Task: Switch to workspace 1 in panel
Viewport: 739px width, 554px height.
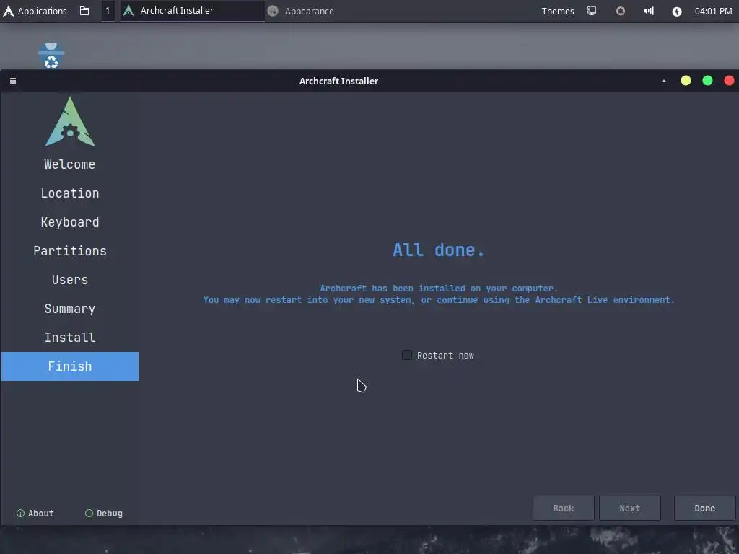Action: click(x=108, y=11)
